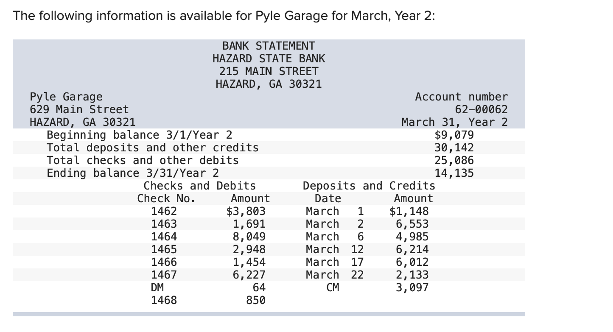613x332 pixels.
Task: Click the 'Date' column header
Action: 327,198
